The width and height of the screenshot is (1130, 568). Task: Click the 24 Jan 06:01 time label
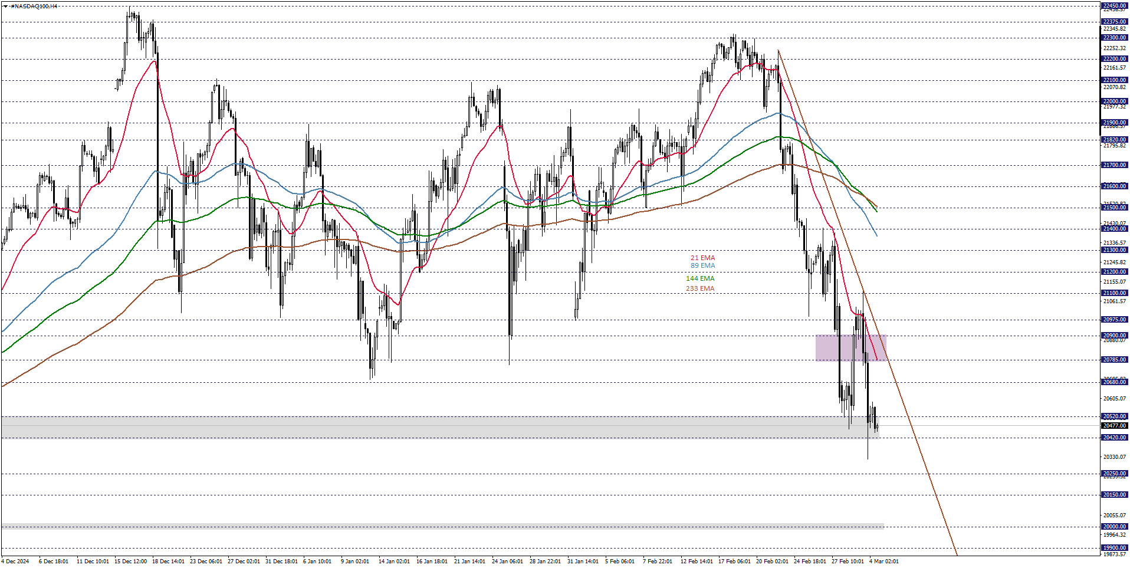(x=507, y=562)
